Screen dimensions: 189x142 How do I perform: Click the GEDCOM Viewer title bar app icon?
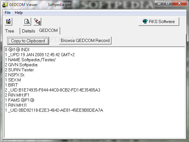[5, 5]
